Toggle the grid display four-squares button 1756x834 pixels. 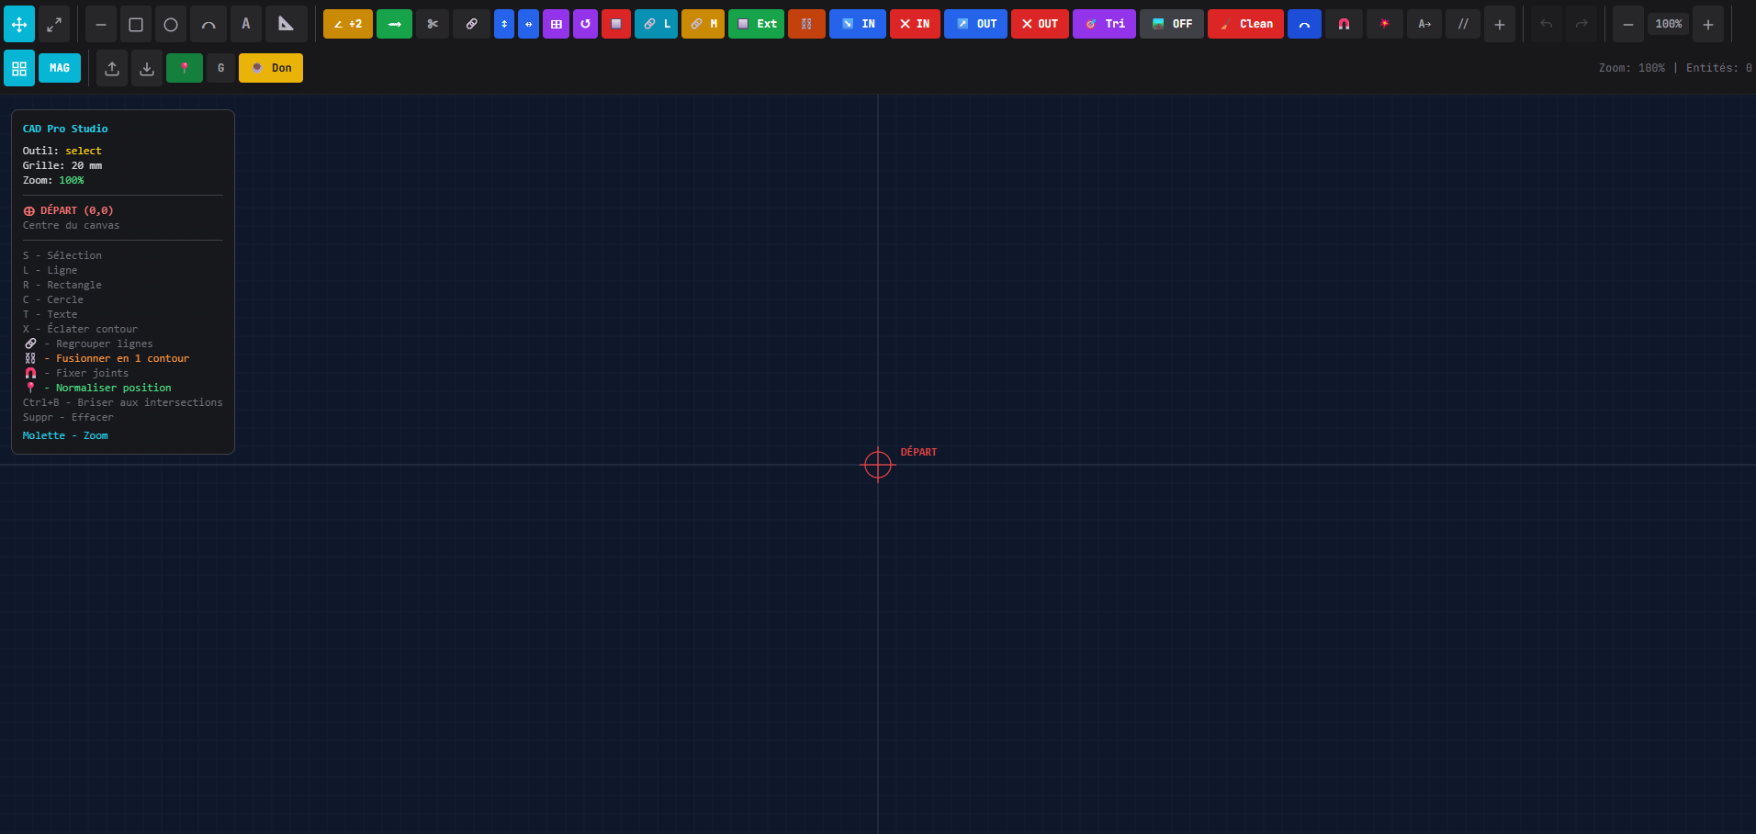click(x=19, y=68)
